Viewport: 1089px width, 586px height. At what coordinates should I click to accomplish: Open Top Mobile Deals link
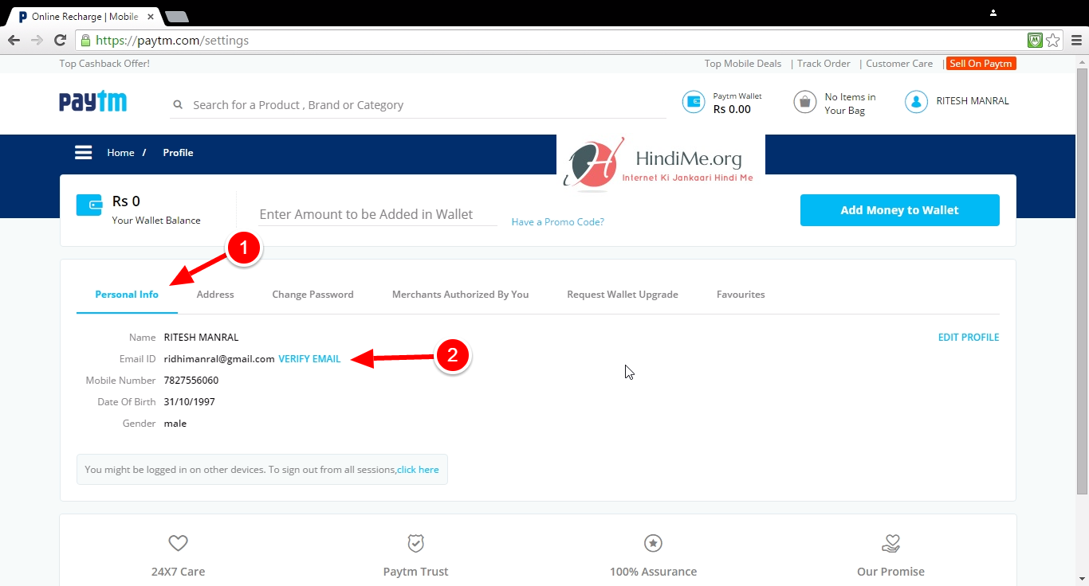743,64
